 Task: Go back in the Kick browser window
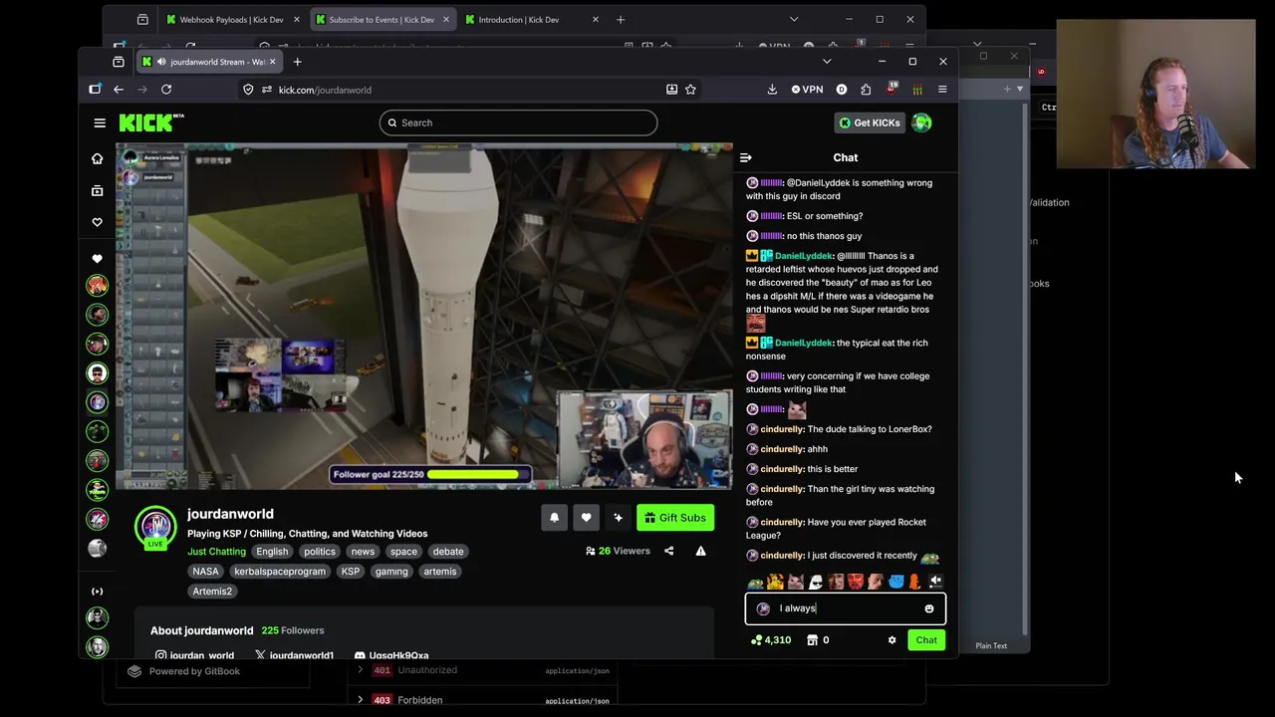pyautogui.click(x=119, y=90)
